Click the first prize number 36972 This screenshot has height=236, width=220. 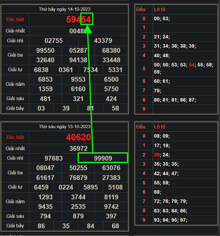click(78, 148)
